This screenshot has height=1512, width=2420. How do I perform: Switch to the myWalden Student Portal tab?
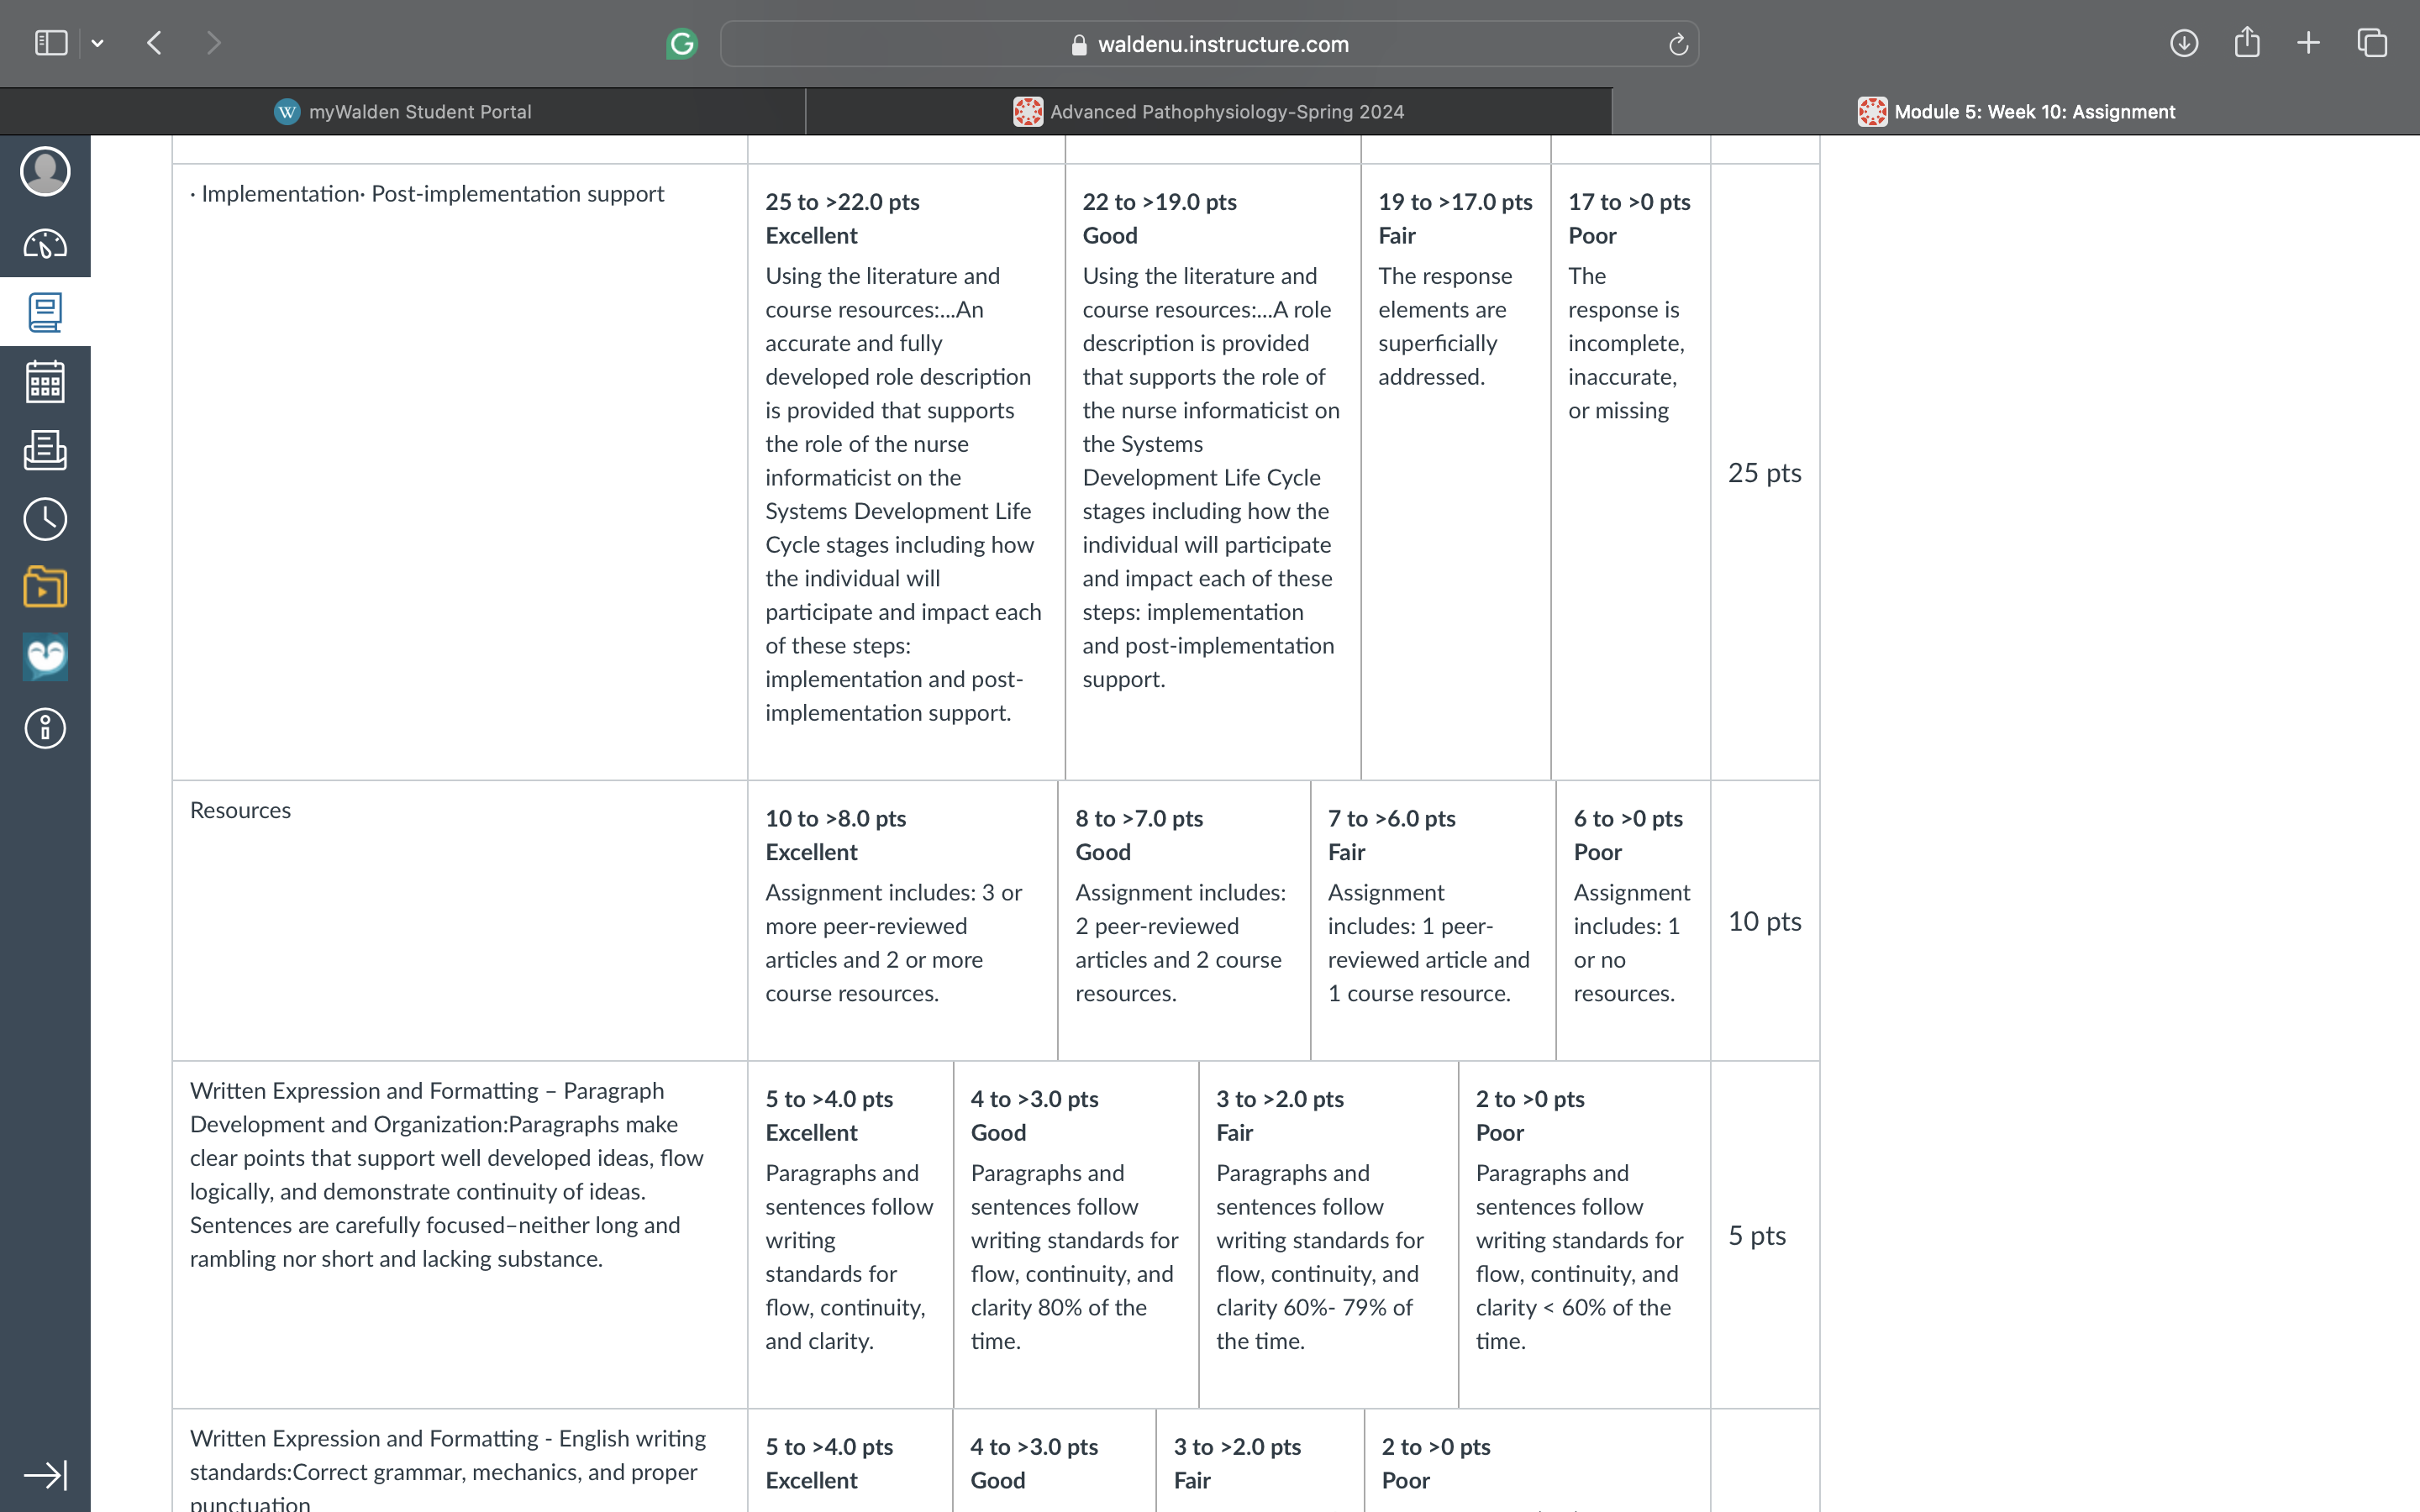coord(403,112)
